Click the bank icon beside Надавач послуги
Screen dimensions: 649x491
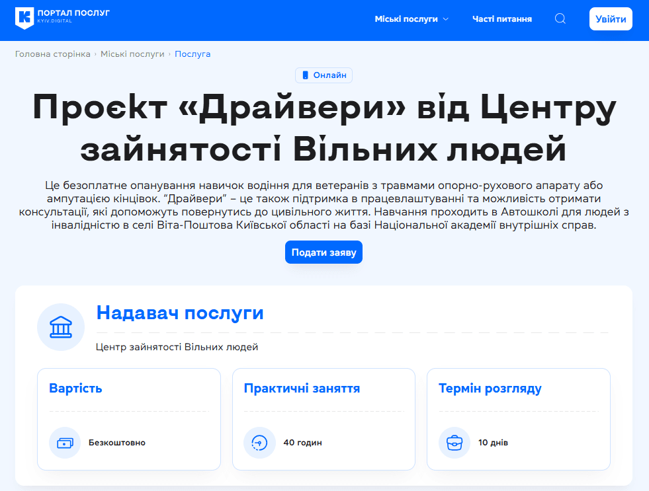60,327
